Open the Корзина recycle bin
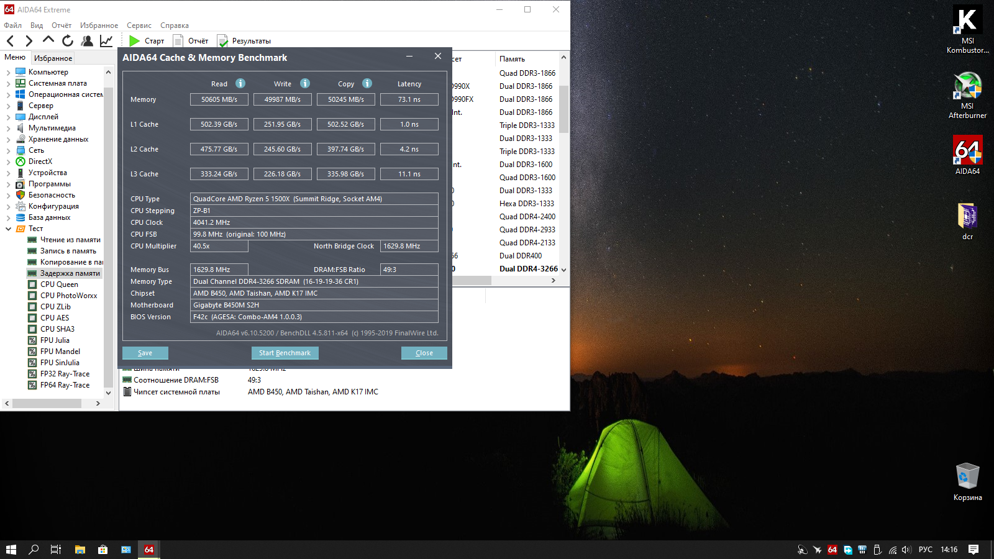994x559 pixels. [967, 481]
